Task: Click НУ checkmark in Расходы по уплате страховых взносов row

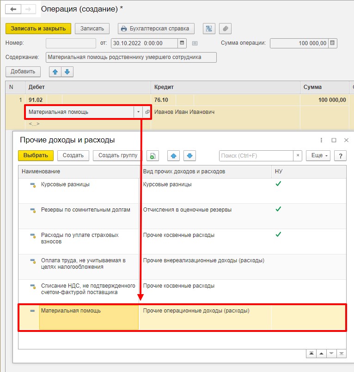Action: [x=278, y=235]
